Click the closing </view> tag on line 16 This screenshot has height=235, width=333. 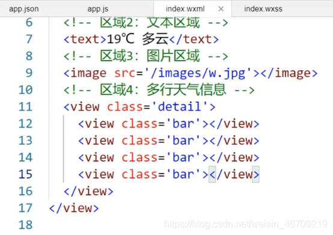click(x=88, y=191)
